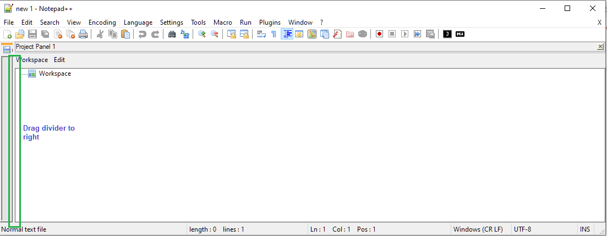Screen dimensions: 607x236
Task: Redo action using the toolbar arrow
Action: (155, 34)
